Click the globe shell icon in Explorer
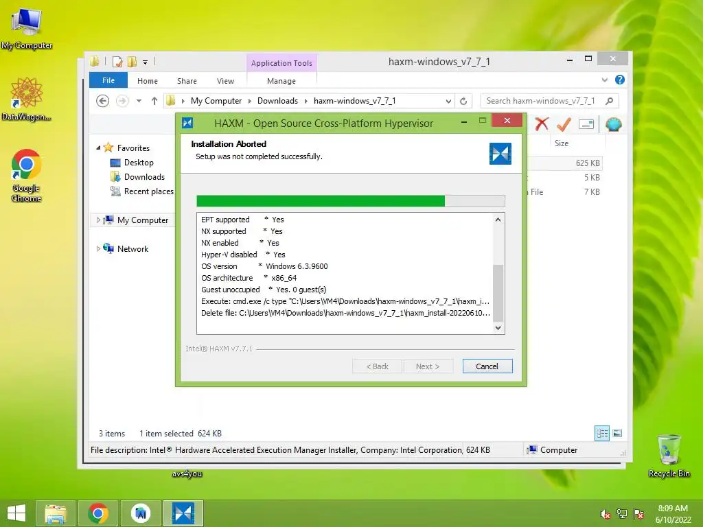703x527 pixels. [613, 124]
